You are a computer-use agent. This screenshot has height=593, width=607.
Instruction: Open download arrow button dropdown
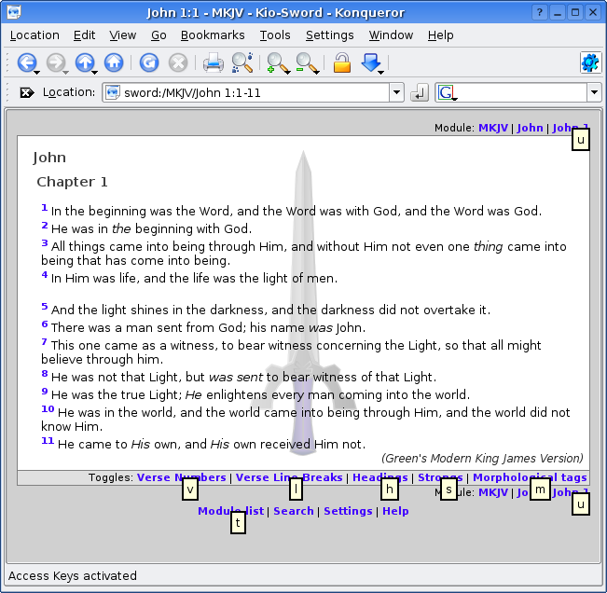(x=381, y=72)
